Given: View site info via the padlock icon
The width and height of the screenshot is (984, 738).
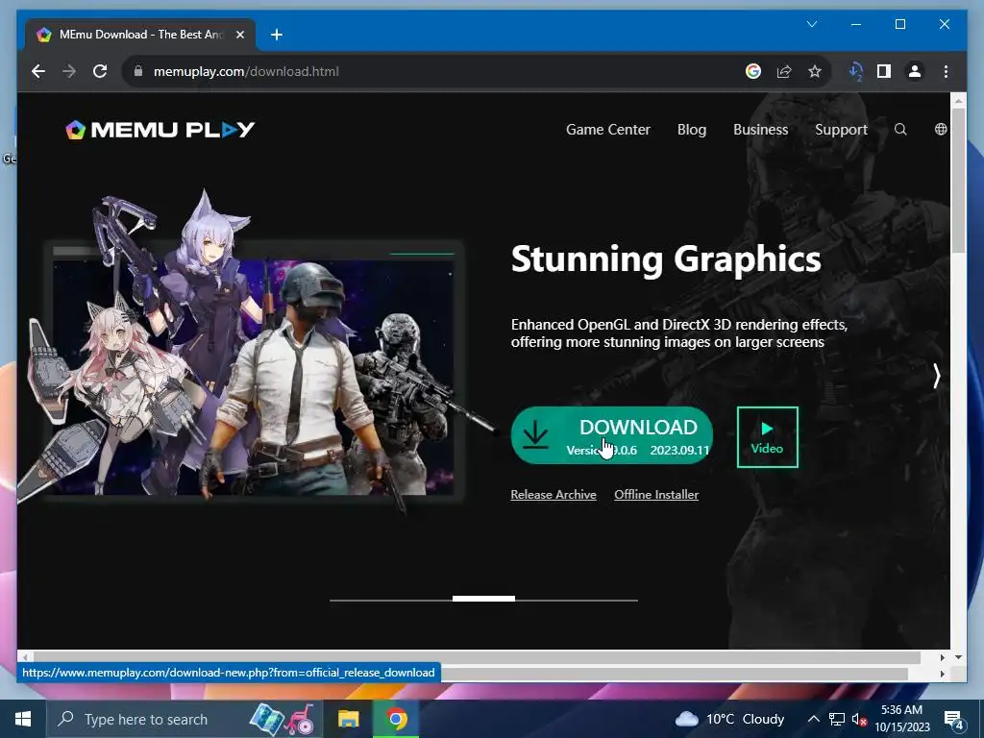Looking at the screenshot, I should 138,71.
